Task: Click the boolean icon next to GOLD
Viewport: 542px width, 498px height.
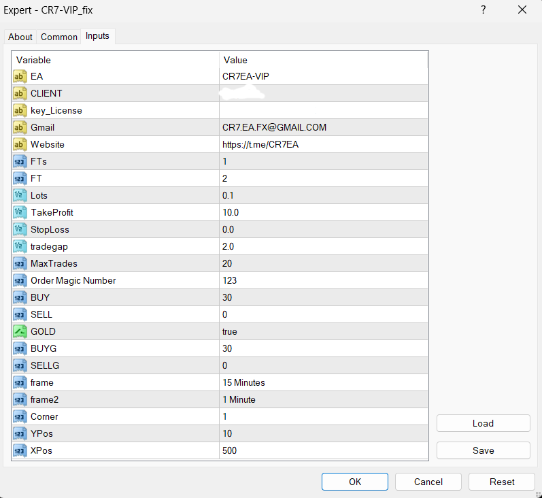Action: pos(20,331)
